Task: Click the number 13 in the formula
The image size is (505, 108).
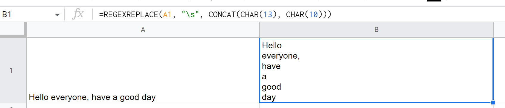Action: pos(268,14)
